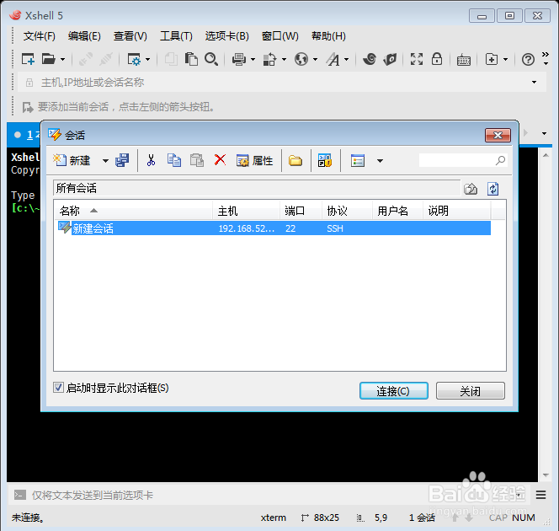Sort by the 主机 column header
559x531 pixels.
point(246,211)
